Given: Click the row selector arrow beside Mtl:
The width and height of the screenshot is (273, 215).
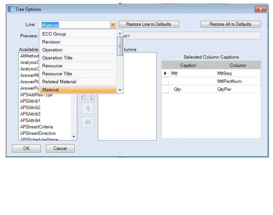Looking at the screenshot, I should [x=165, y=73].
